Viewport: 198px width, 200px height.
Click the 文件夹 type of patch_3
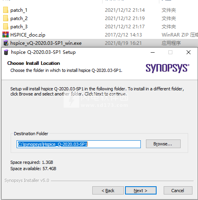[169, 27]
